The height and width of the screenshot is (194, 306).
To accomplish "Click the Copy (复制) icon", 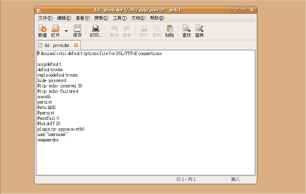I will tap(157, 28).
